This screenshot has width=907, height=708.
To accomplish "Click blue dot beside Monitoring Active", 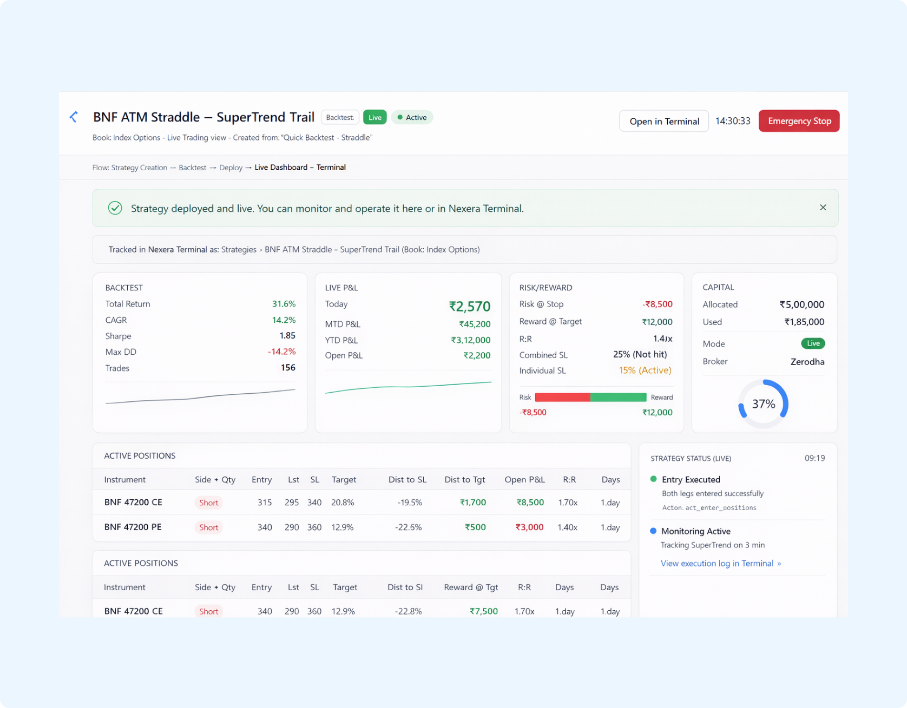I will [x=653, y=531].
